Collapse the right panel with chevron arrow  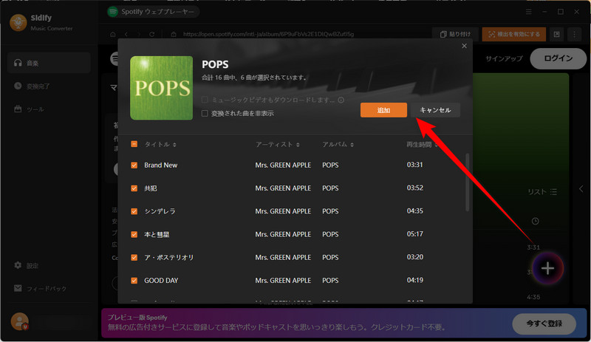click(x=581, y=188)
